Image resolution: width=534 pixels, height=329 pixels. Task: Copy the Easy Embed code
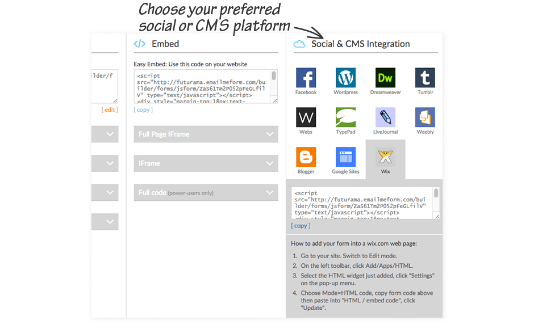click(143, 110)
